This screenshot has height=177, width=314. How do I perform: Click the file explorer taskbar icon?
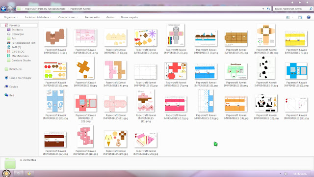tap(19, 174)
